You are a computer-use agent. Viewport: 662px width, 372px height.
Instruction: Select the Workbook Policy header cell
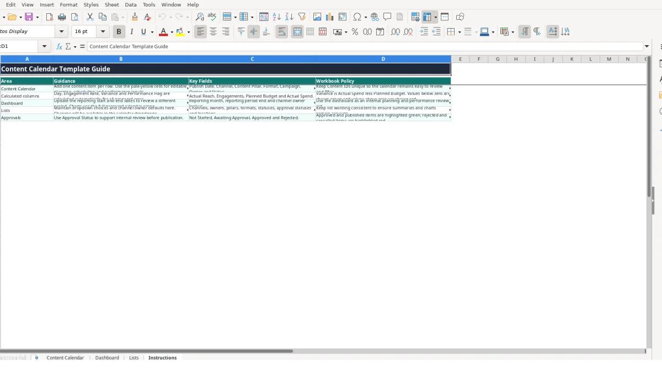click(x=383, y=81)
